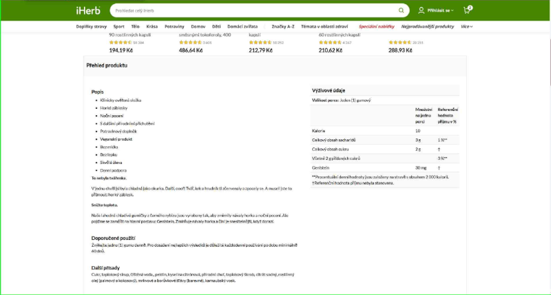Go to Značky A-Z brands page
551x295 pixels.
click(x=284, y=26)
